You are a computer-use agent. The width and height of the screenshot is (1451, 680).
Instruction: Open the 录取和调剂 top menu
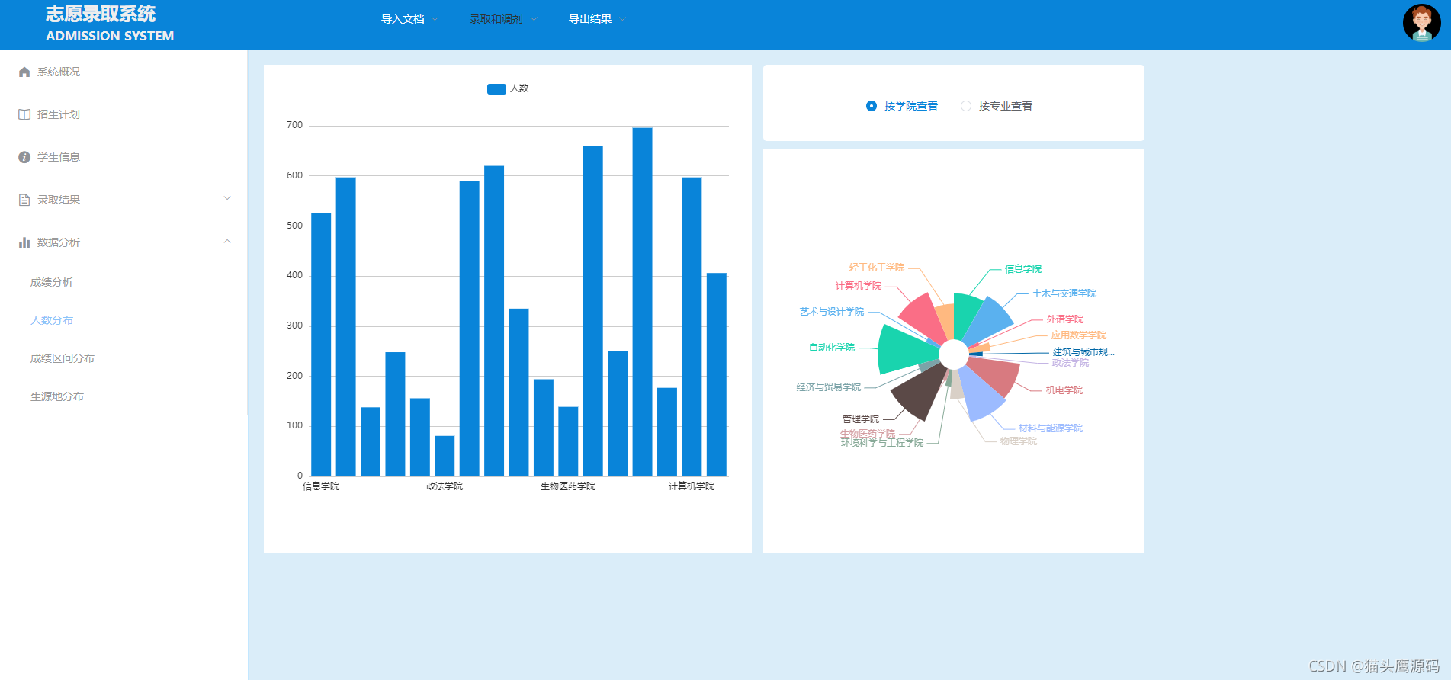496,19
